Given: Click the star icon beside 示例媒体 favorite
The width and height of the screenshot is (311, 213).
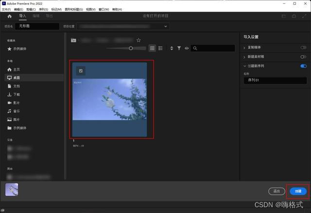Looking at the screenshot, I should click(9, 49).
